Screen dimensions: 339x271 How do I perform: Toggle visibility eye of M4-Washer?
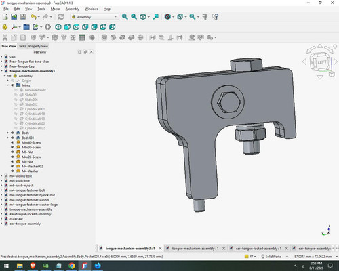(13, 171)
